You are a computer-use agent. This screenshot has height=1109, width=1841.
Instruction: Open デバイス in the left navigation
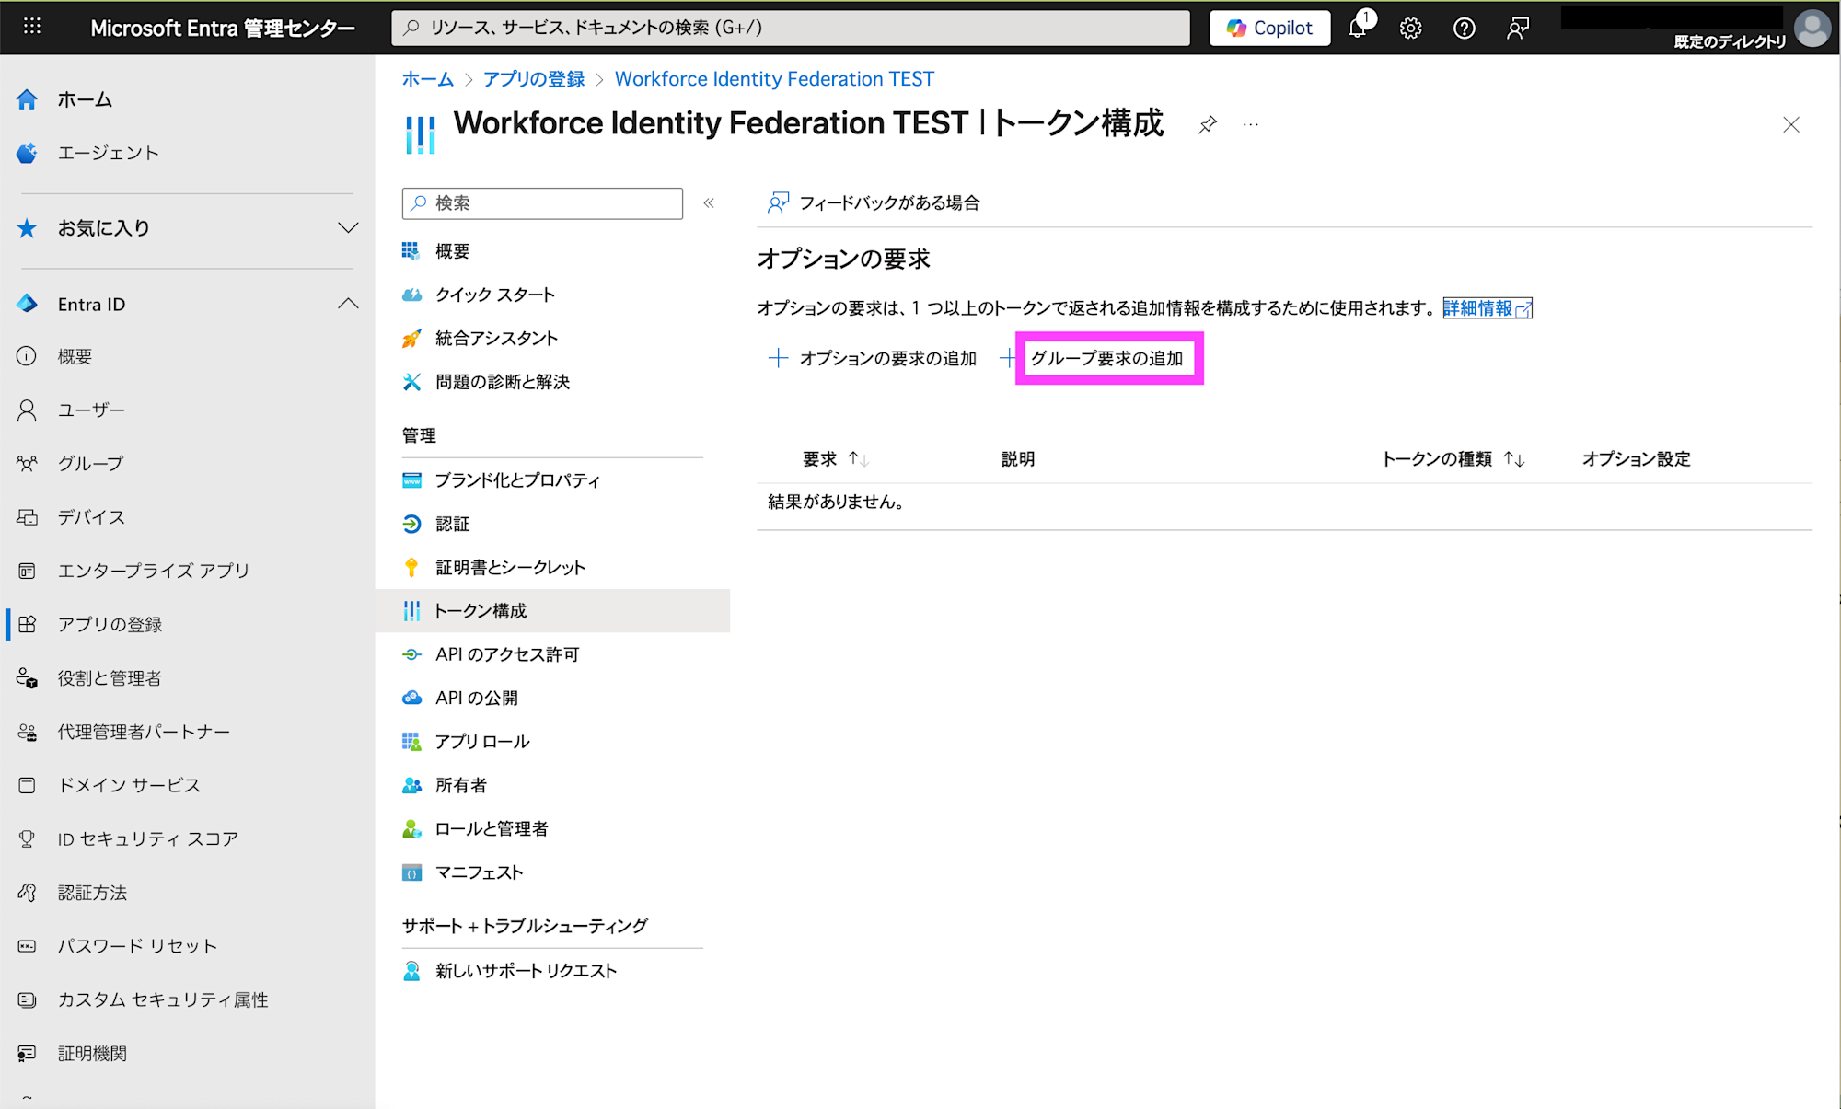point(91,517)
